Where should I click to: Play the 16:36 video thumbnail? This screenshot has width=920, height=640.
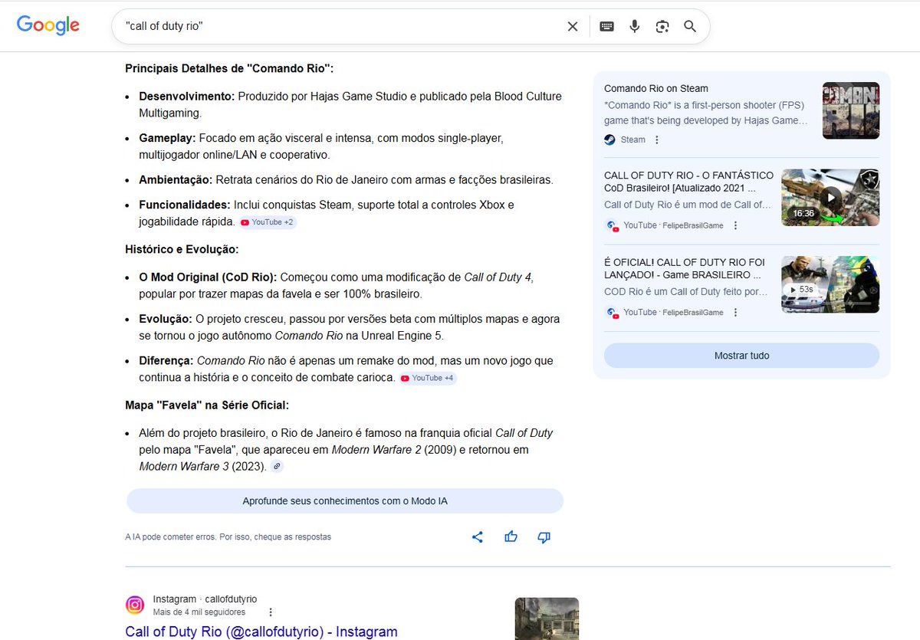(x=830, y=197)
